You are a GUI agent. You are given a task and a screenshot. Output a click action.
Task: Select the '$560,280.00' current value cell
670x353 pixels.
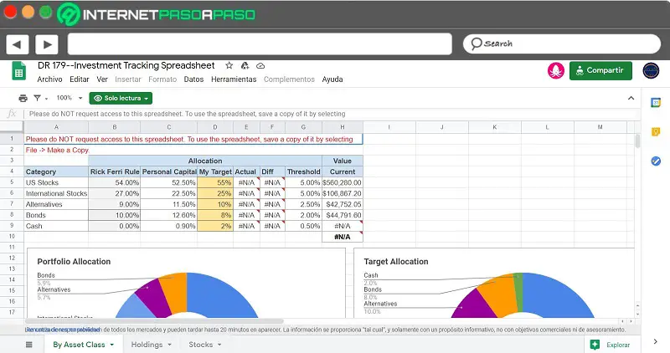(343, 182)
